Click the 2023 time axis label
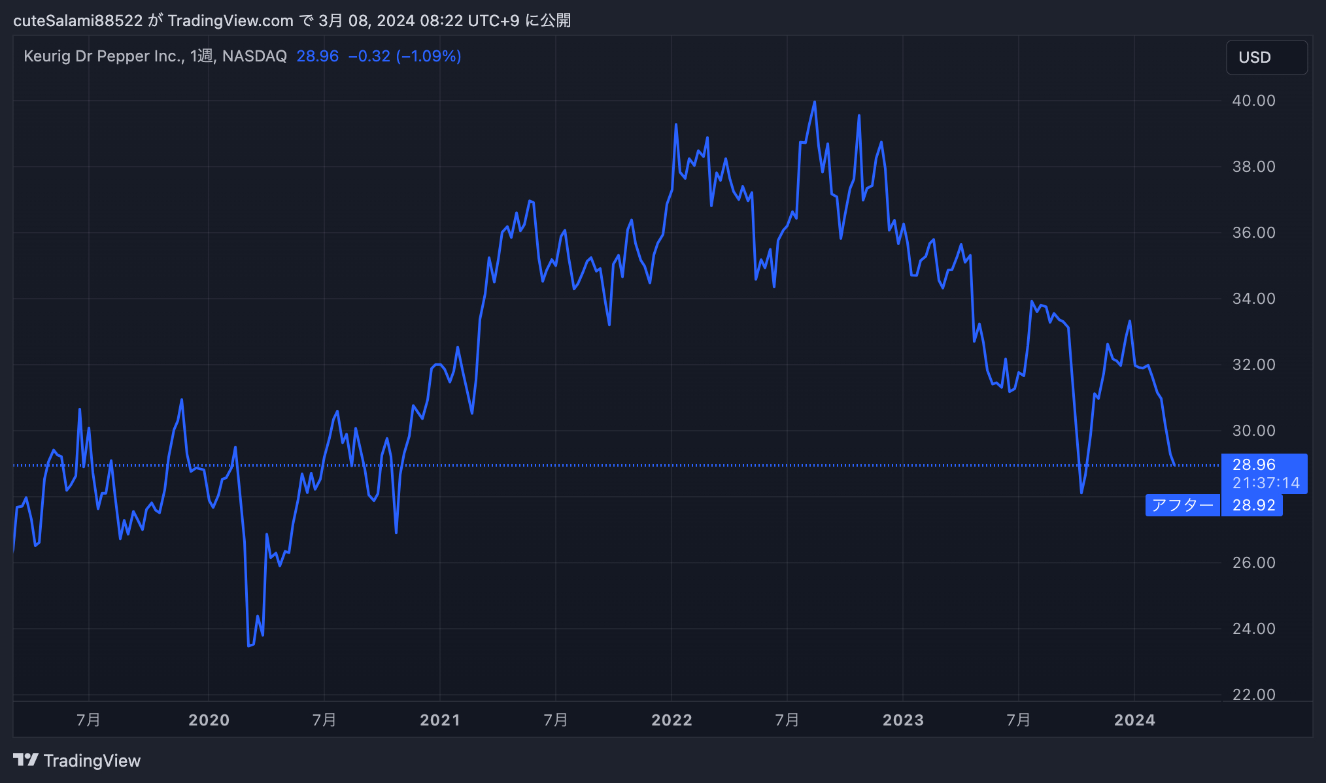 coord(903,720)
